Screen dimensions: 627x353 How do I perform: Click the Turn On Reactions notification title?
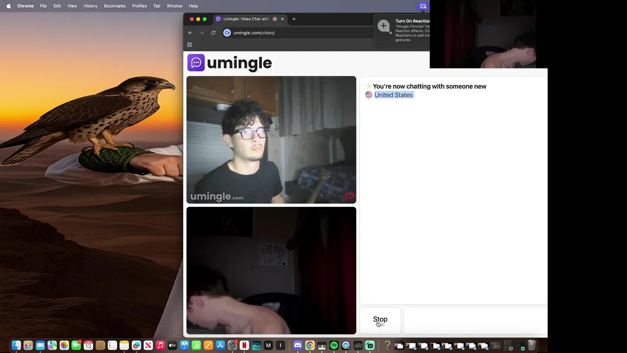point(412,21)
